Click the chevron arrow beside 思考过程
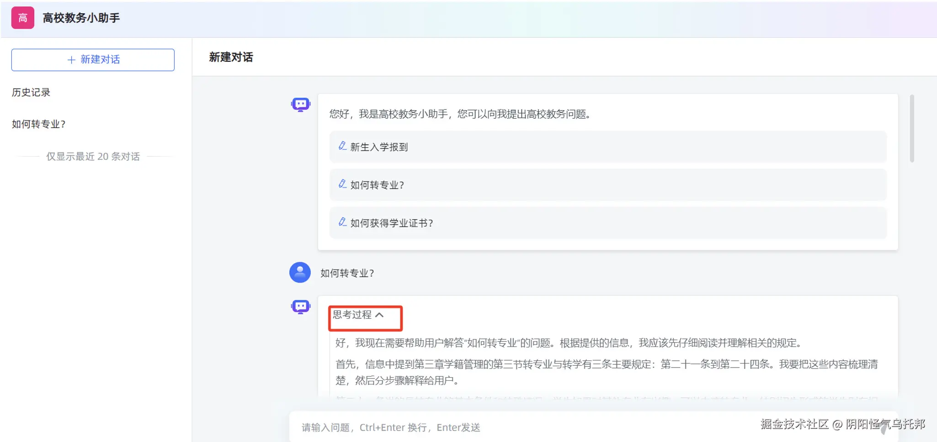This screenshot has height=442, width=937. (x=379, y=315)
